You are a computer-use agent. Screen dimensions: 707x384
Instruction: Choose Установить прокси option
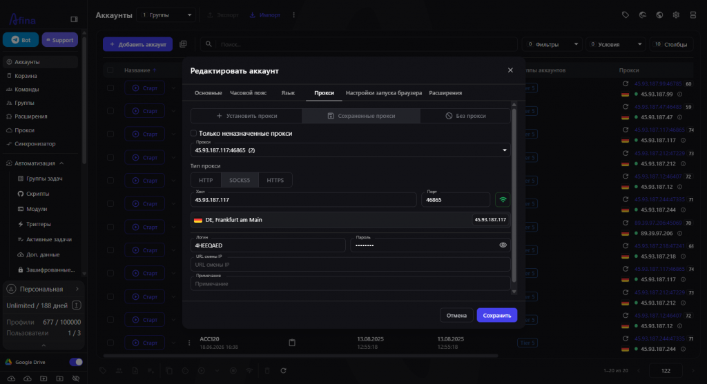(246, 116)
